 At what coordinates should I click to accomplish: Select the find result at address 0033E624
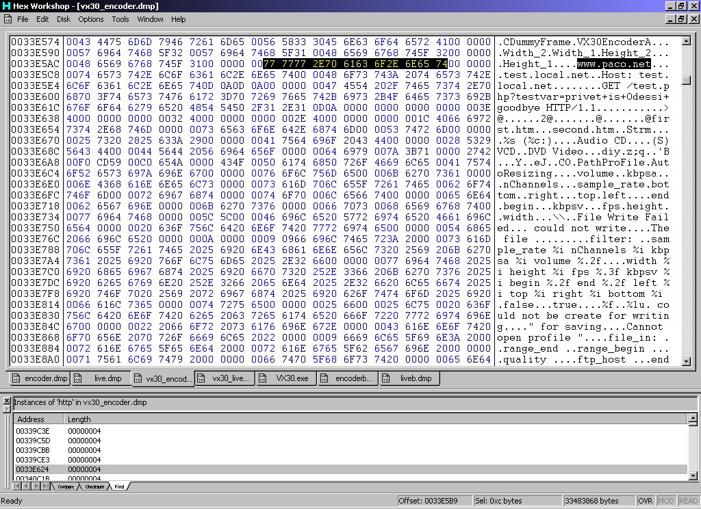coord(350,469)
